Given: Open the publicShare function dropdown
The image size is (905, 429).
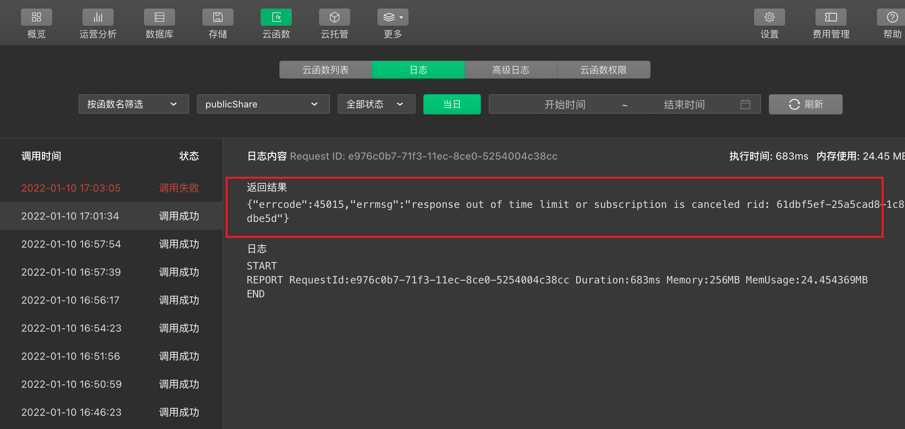Looking at the screenshot, I should click(x=263, y=104).
